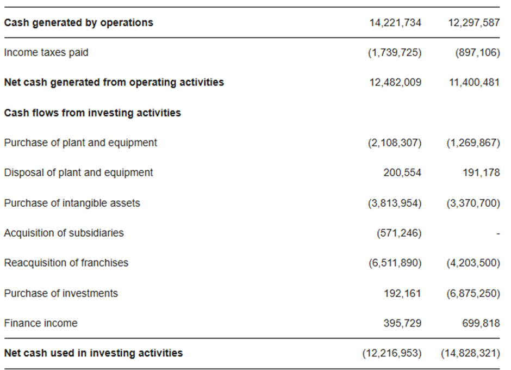Screen dimensions: 511x370
Task: Select the Income taxes paid row label
Action: pos(46,53)
